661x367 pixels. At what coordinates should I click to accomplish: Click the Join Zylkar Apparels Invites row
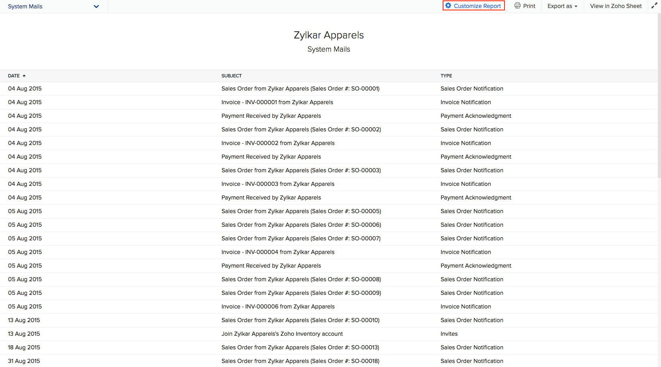tap(282, 333)
